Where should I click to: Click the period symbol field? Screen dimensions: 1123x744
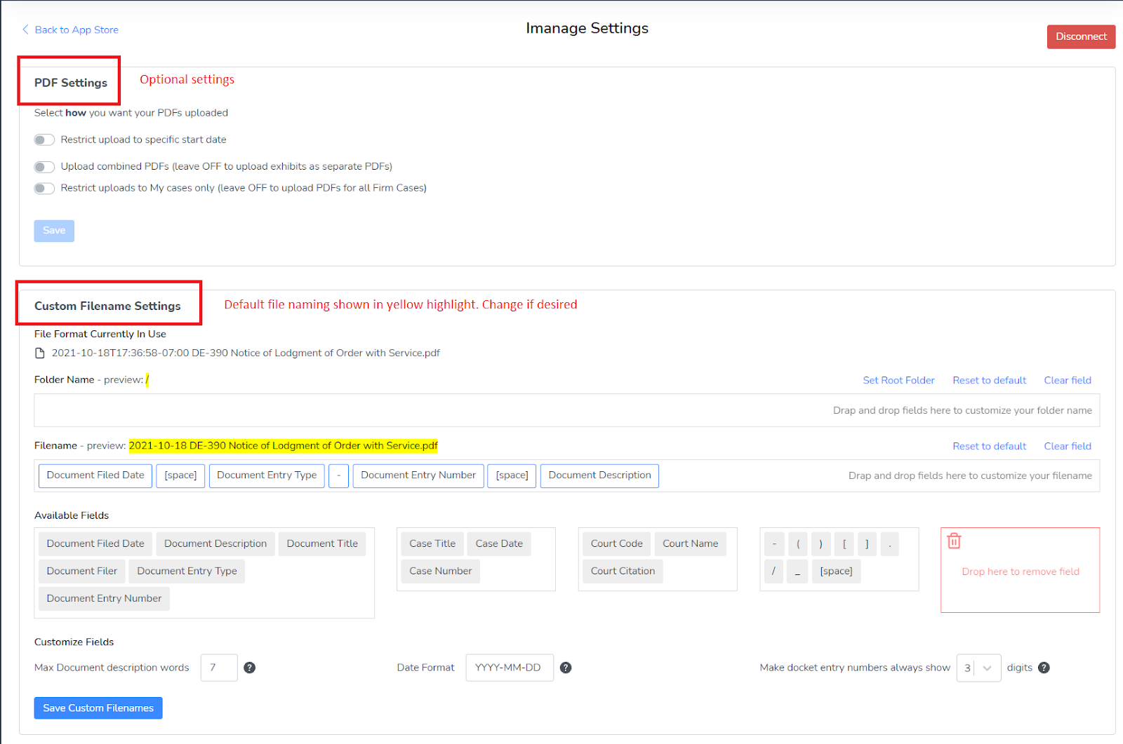[x=890, y=543]
